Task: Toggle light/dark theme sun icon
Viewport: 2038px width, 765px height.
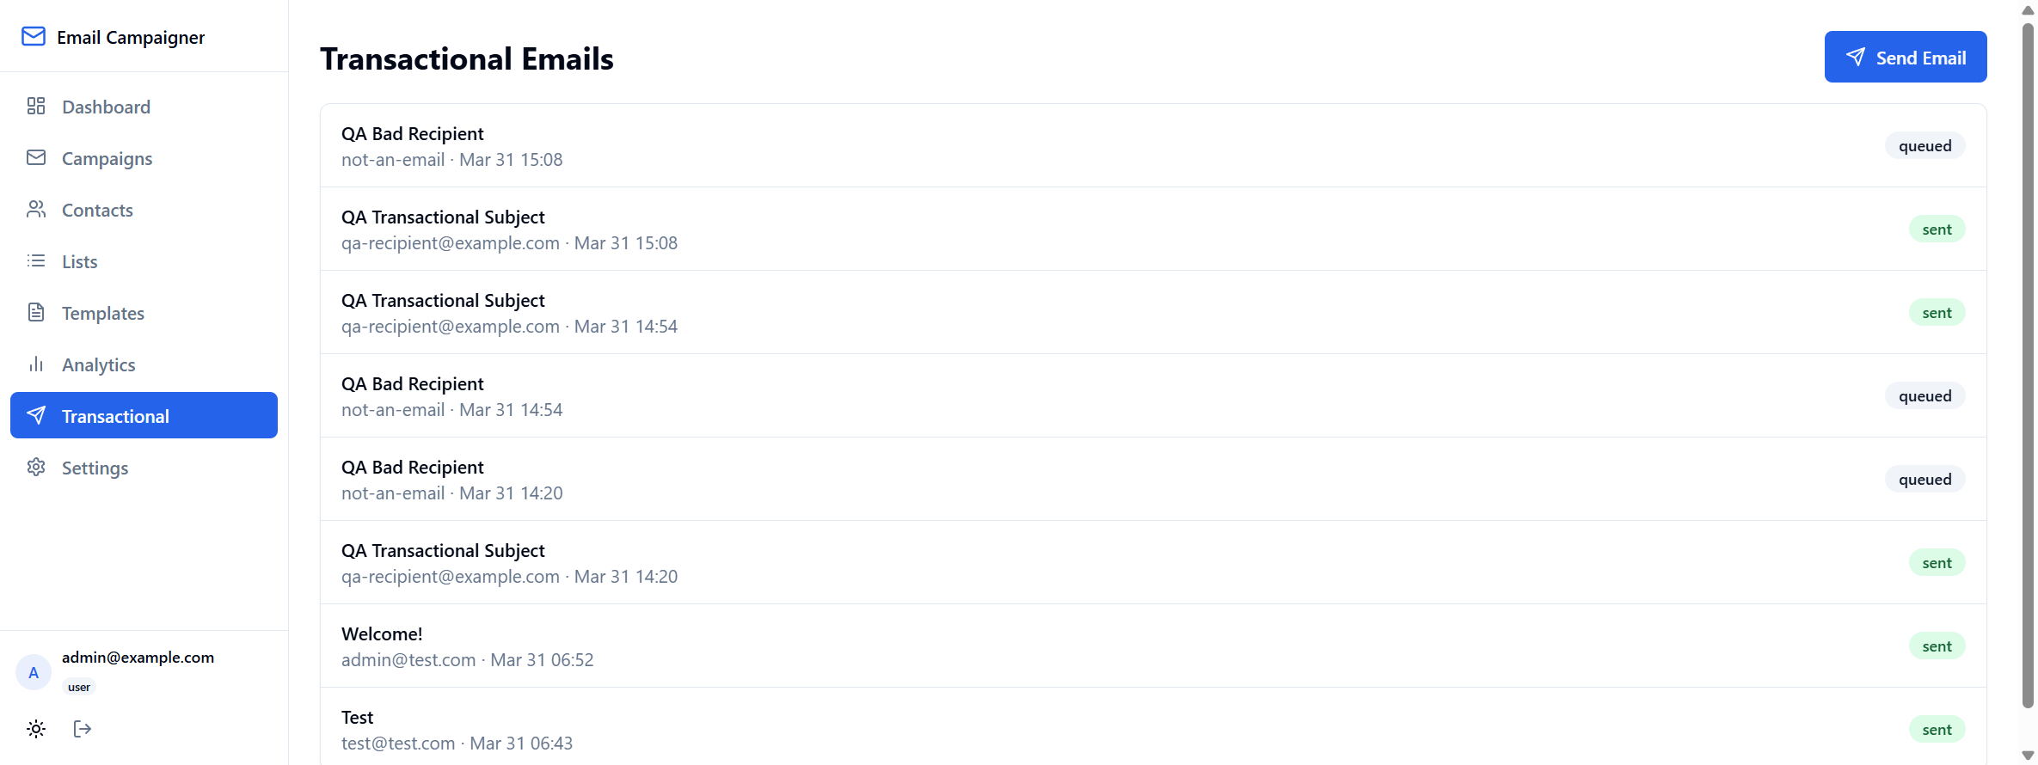Action: point(36,729)
